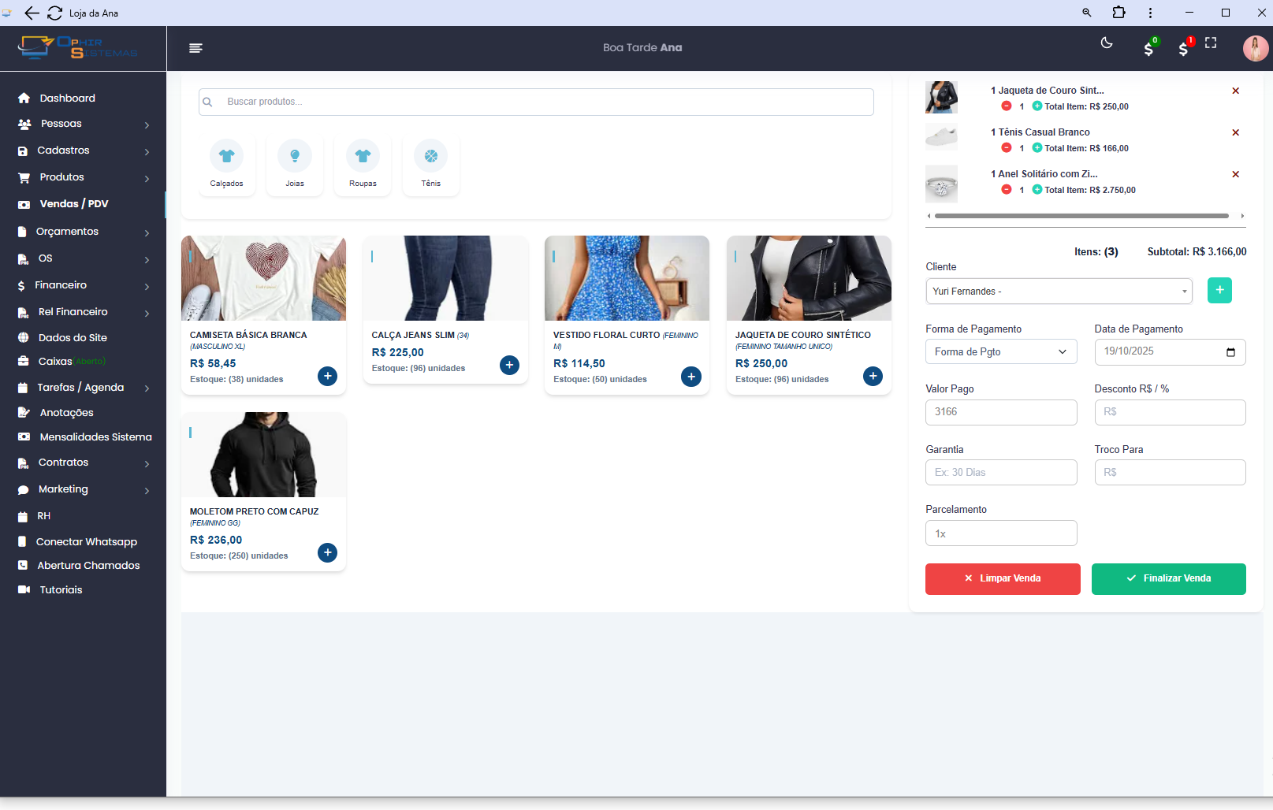Decrease quantity of Jaqueta de Couro
Screen dimensions: 1273x810
pyautogui.click(x=1006, y=106)
